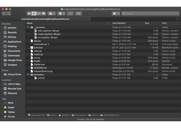Collapse the templates folder triangle
The height and width of the screenshot is (128, 181).
pos(28,75)
